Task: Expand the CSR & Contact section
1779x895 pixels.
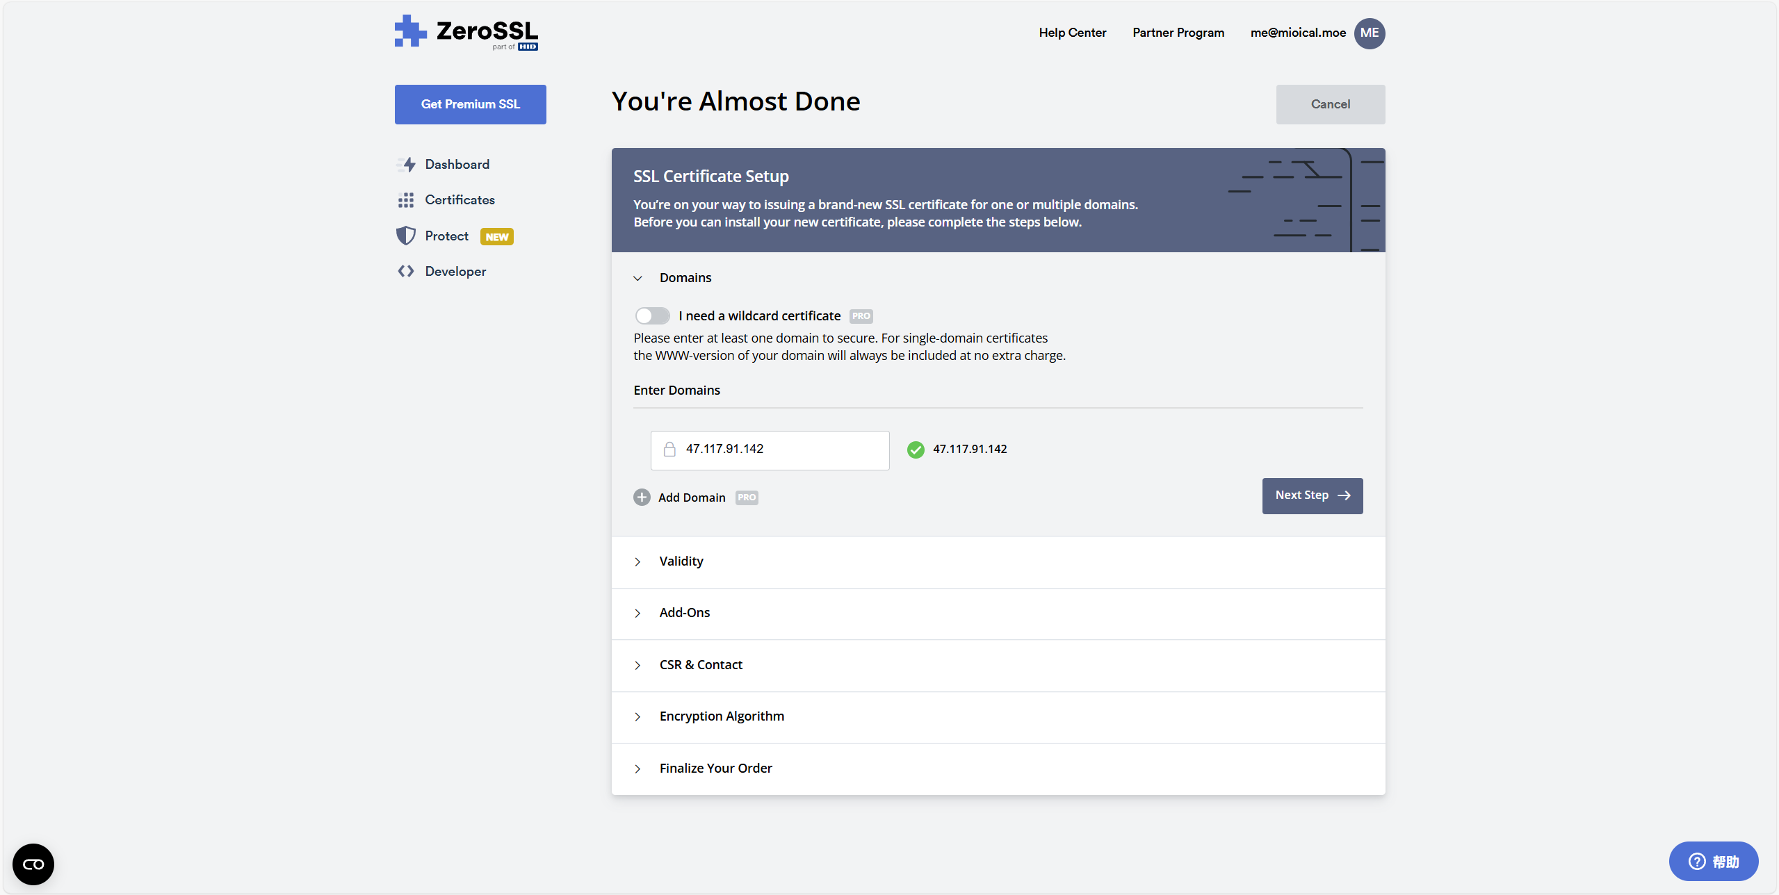Action: click(x=700, y=665)
